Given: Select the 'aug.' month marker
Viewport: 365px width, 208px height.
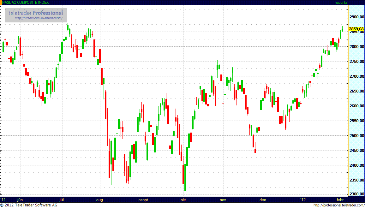Looking at the screenshot, I should pos(100,200).
